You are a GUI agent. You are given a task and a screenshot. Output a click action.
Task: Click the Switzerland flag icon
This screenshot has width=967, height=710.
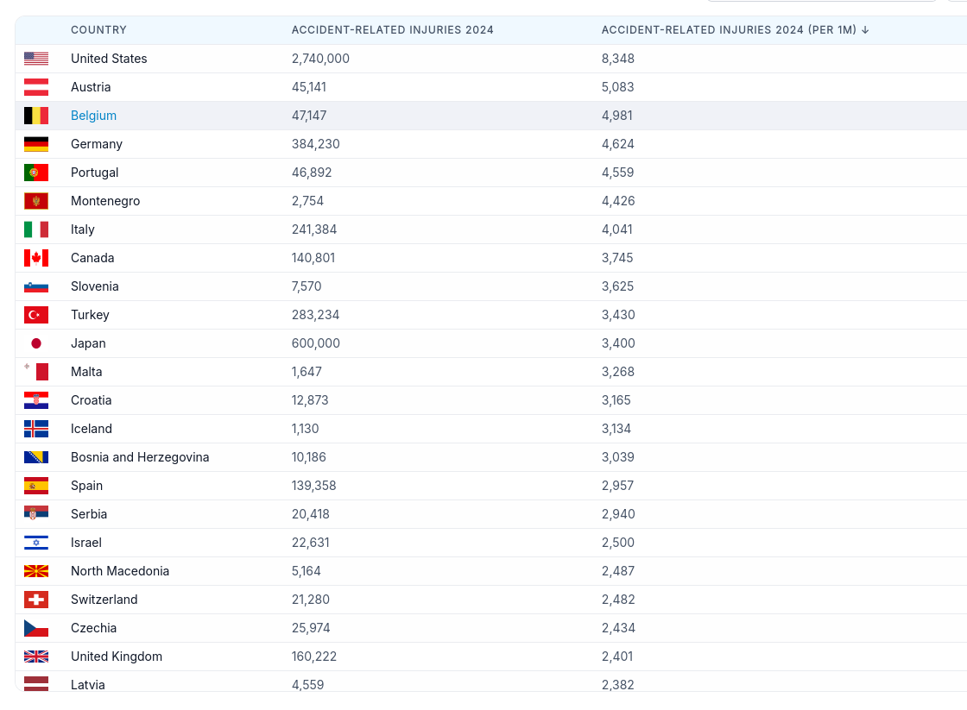[x=35, y=600]
